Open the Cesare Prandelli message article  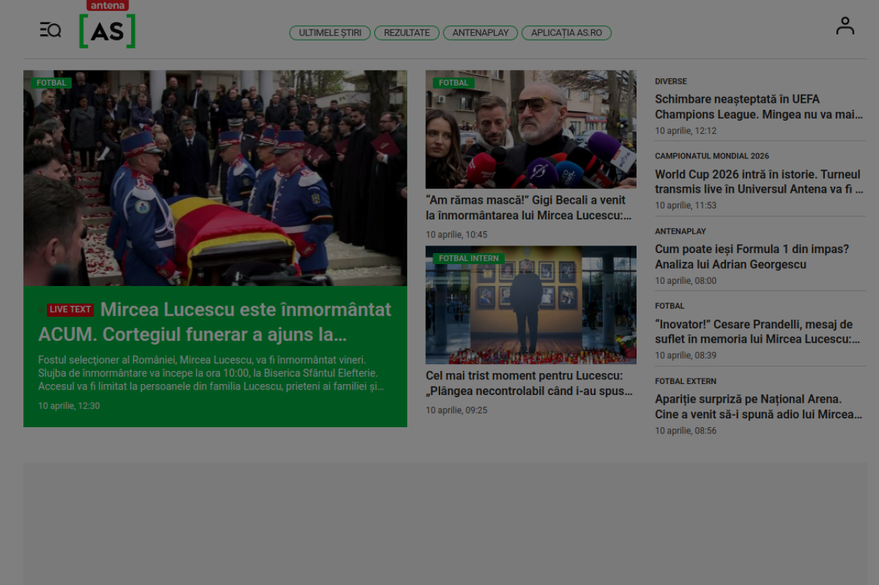tap(757, 332)
